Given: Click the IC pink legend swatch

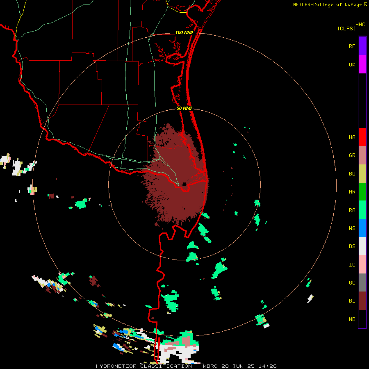Looking at the screenshot, I should point(362,264).
